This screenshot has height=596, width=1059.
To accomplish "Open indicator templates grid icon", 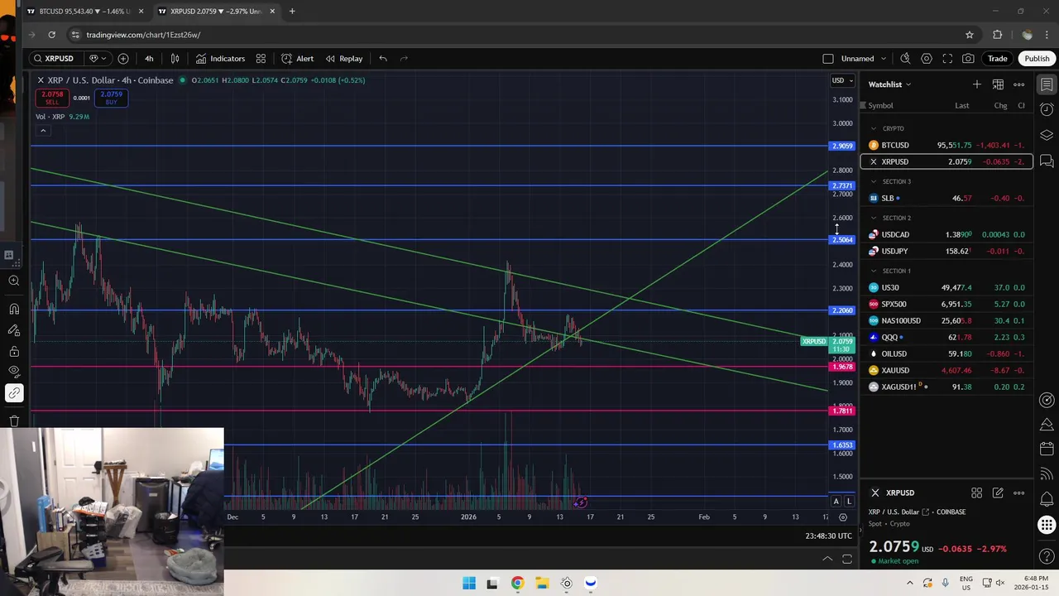I will coord(261,59).
